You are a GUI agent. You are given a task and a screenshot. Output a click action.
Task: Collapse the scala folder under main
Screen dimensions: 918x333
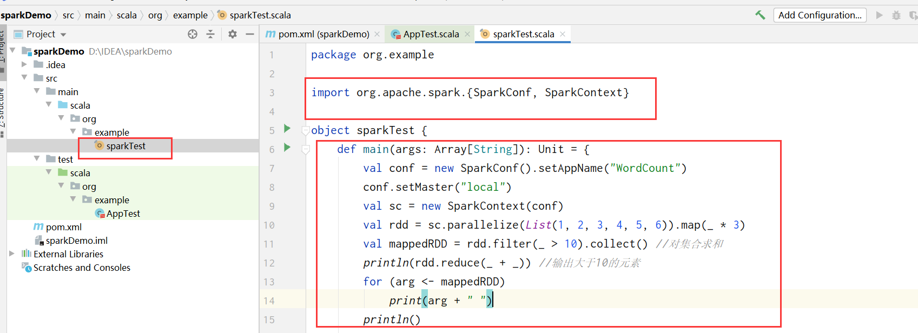tap(49, 104)
